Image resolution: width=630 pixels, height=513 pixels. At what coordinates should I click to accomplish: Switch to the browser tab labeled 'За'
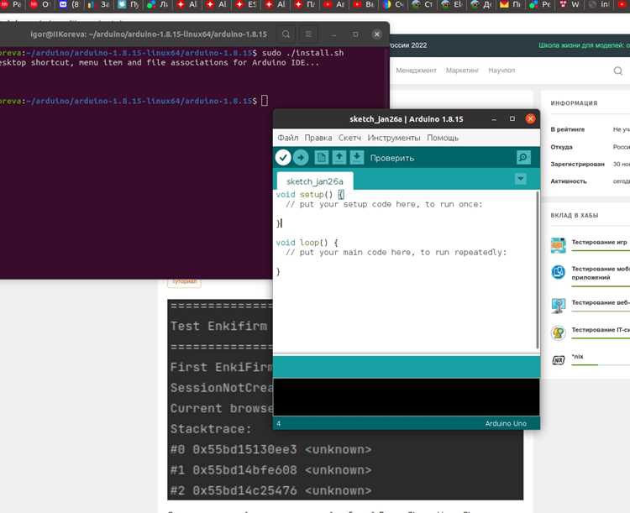pyautogui.click(x=99, y=4)
